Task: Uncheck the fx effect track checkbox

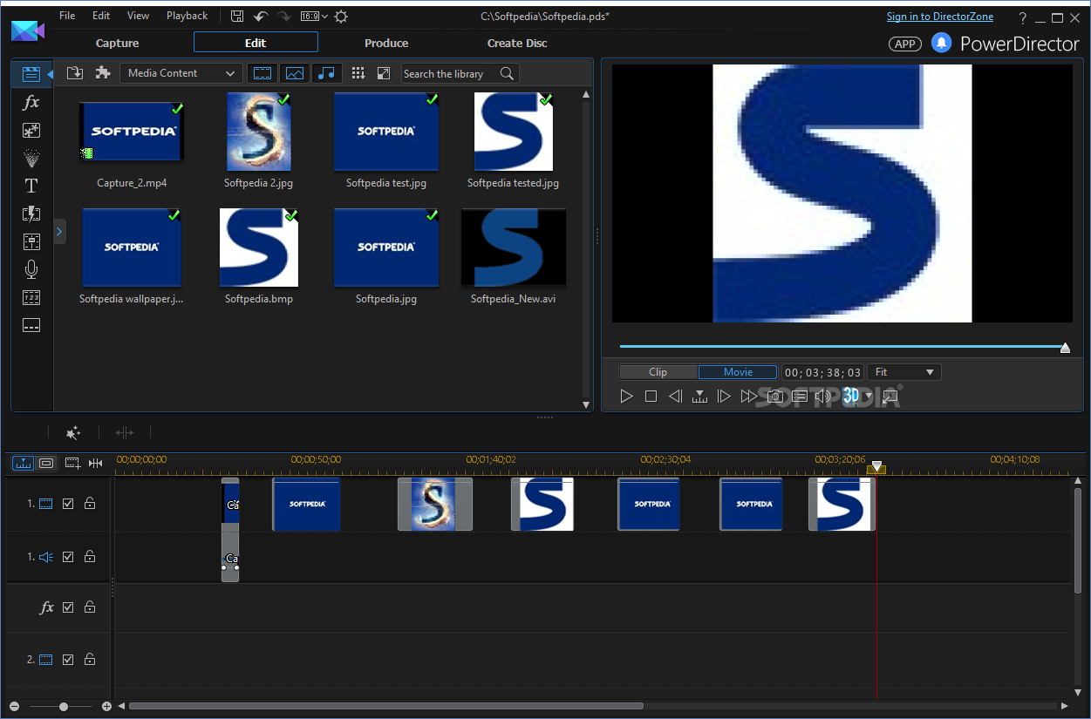Action: (68, 607)
